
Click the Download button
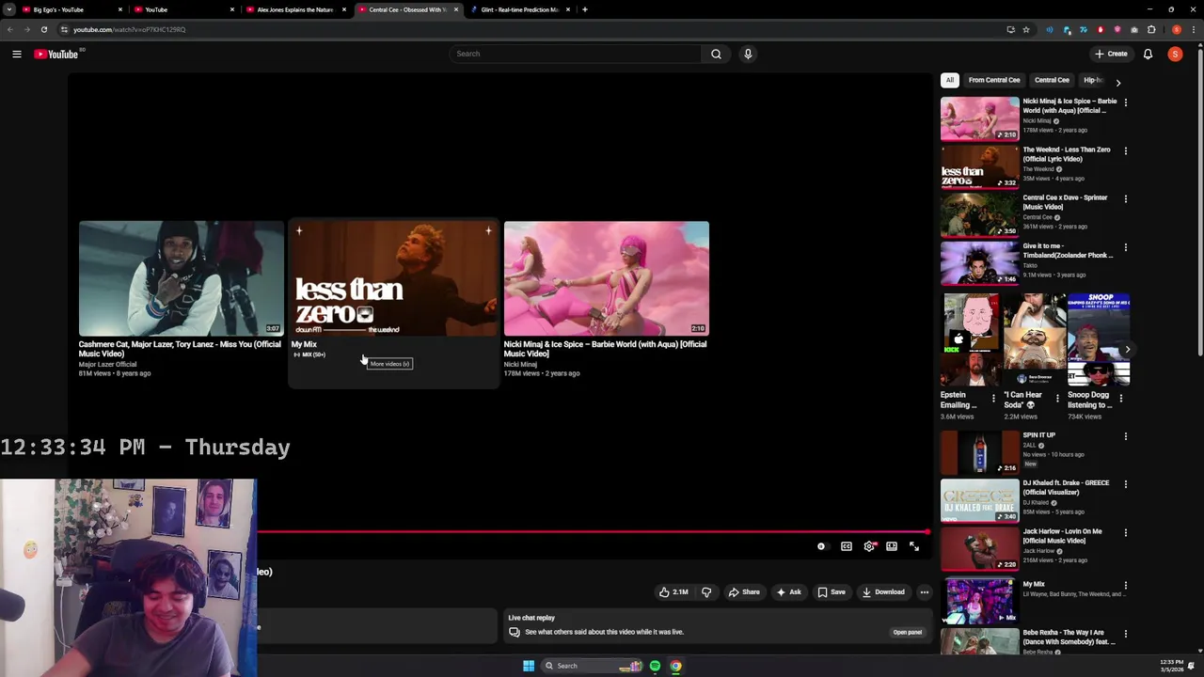pyautogui.click(x=883, y=592)
